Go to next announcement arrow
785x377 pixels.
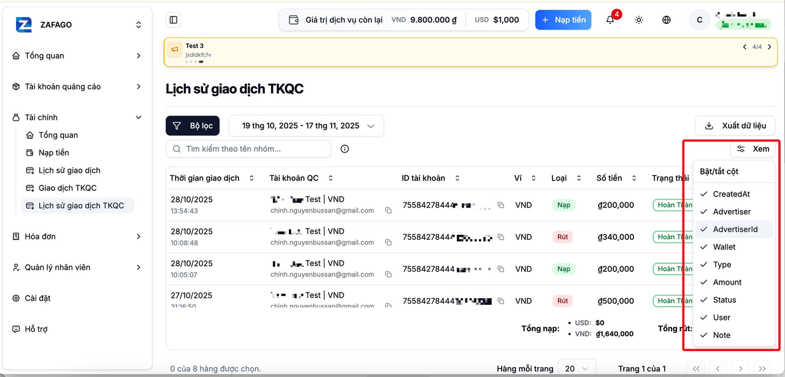[x=769, y=47]
